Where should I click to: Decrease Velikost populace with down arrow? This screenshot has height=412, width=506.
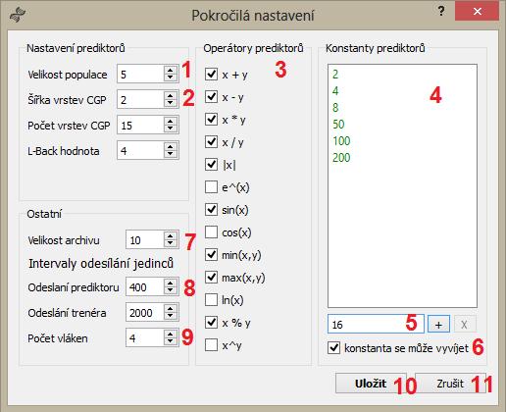point(171,77)
